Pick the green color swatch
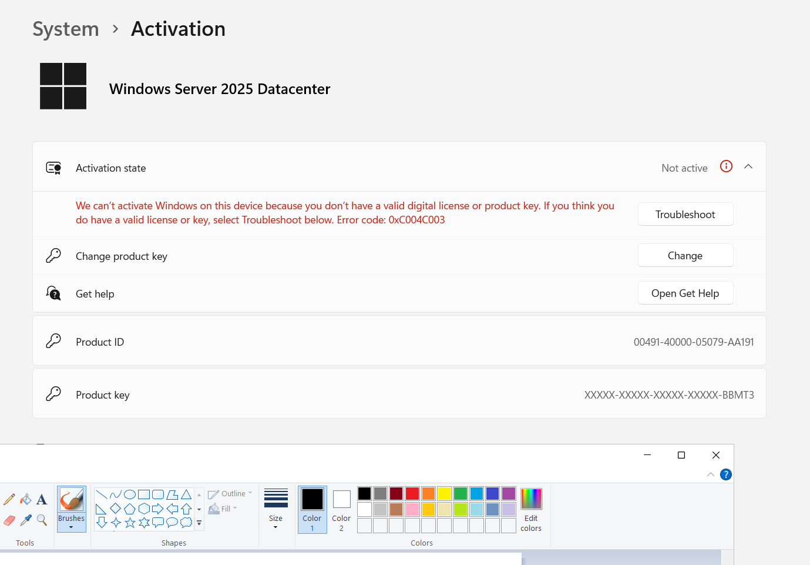The height and width of the screenshot is (565, 810). coord(461,493)
